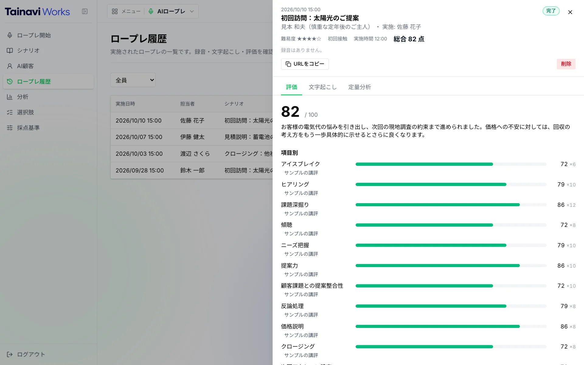Open 採点基準 page from sidebar
The height and width of the screenshot is (365, 584).
[48, 128]
